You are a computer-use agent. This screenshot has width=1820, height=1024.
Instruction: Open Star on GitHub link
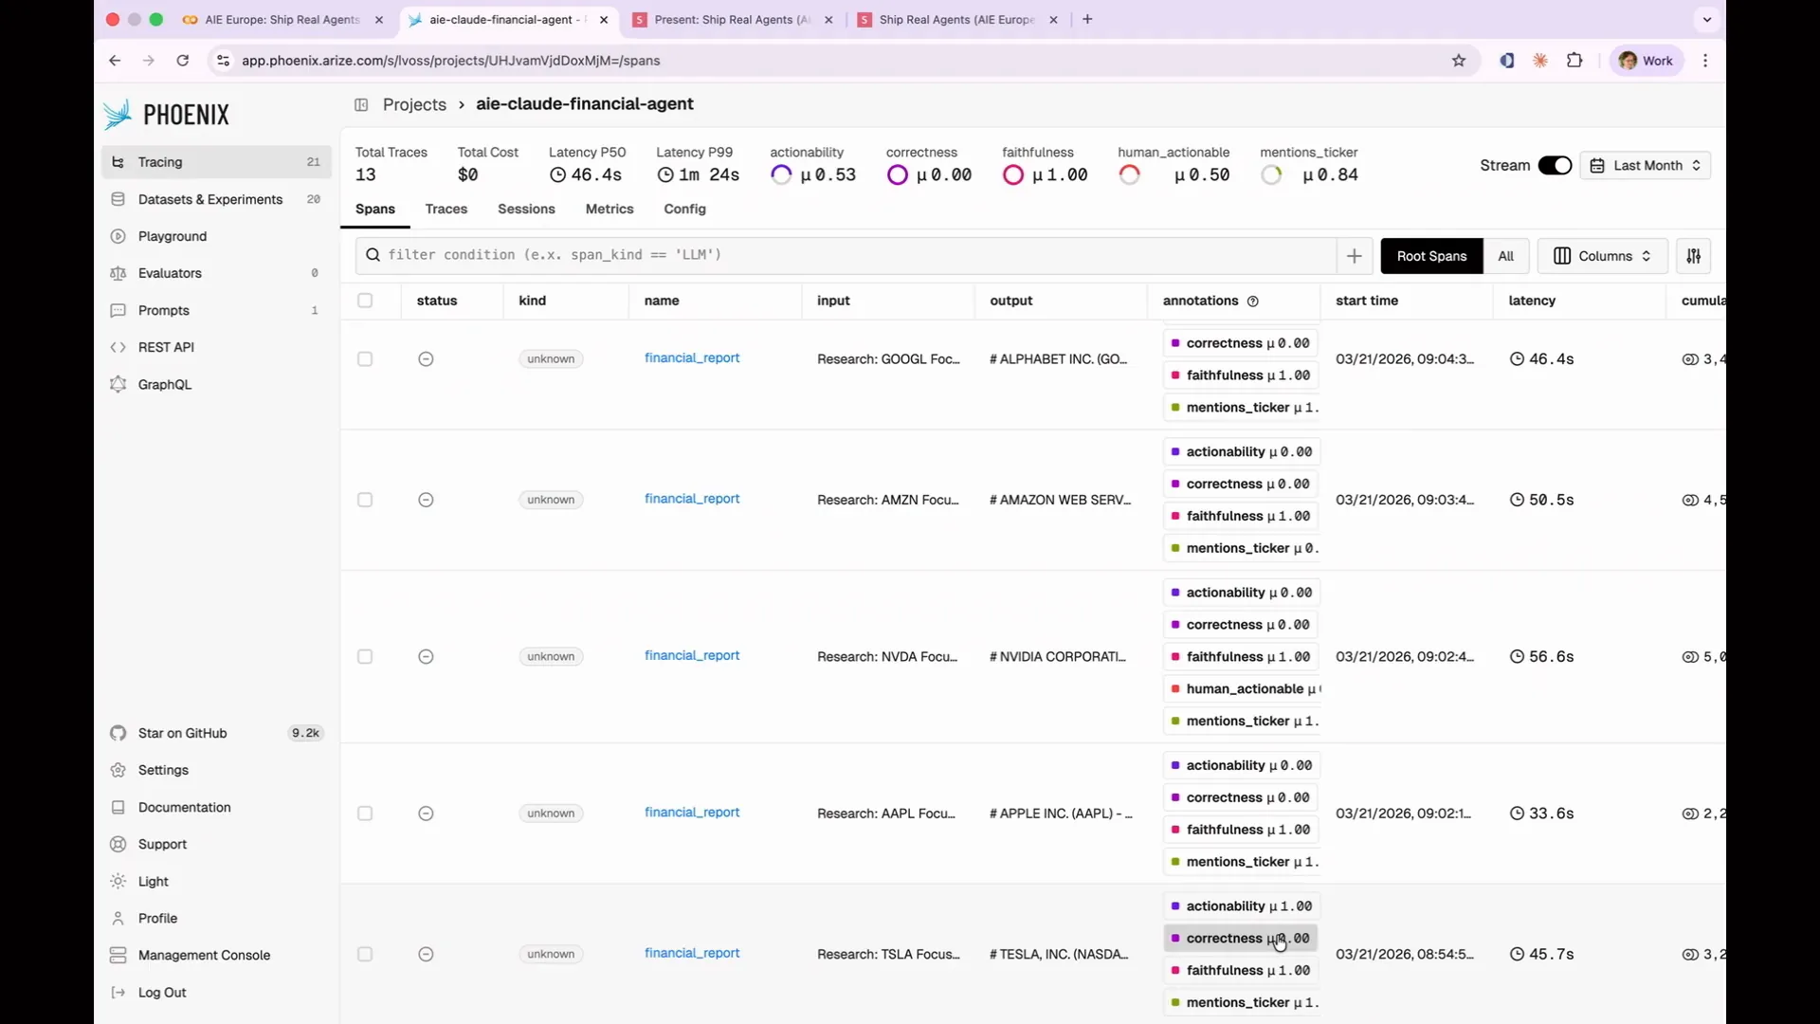[x=217, y=733]
